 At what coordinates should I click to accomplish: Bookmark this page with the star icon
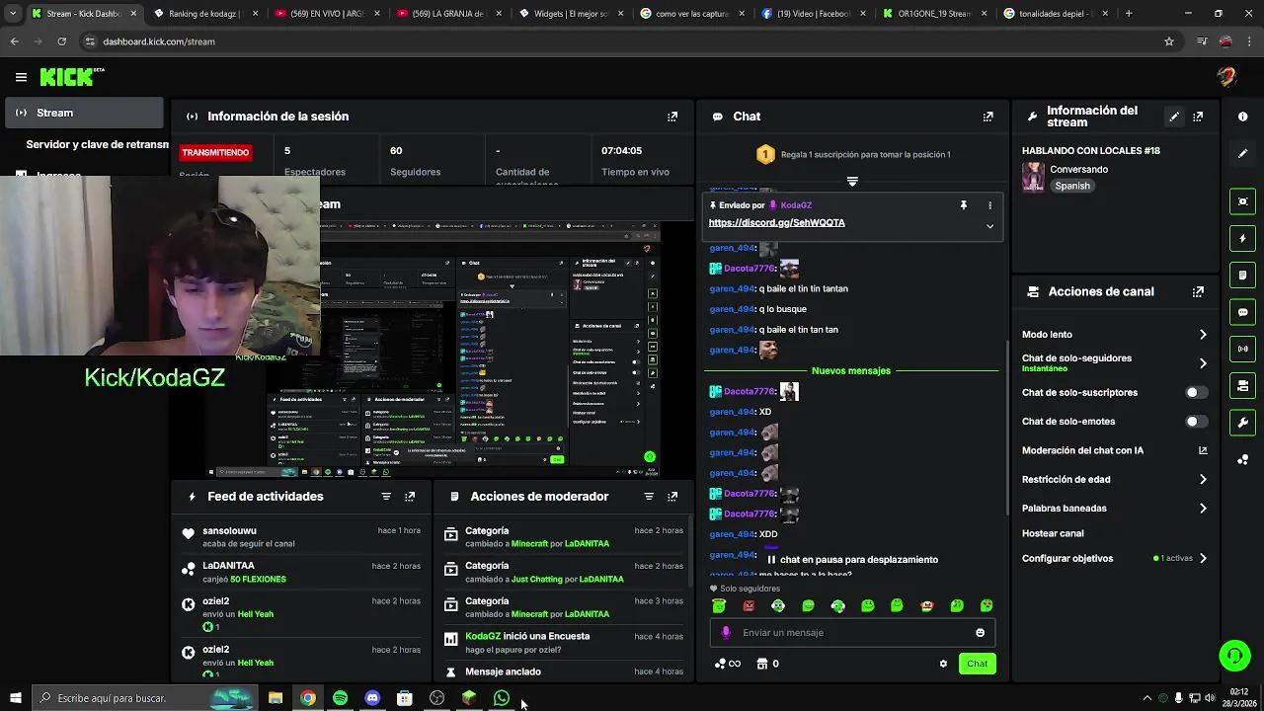pos(1169,41)
